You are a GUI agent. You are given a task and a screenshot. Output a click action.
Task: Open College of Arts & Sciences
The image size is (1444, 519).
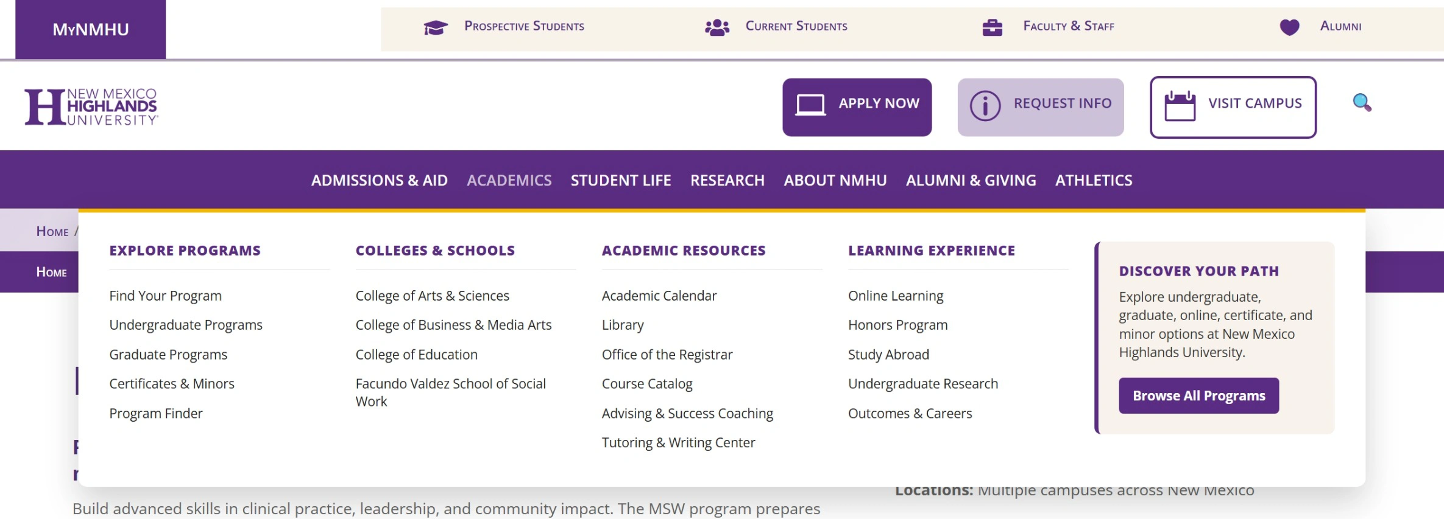(x=433, y=296)
